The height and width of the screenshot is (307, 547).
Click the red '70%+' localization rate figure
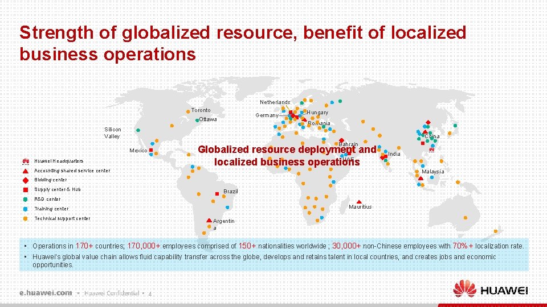click(463, 246)
